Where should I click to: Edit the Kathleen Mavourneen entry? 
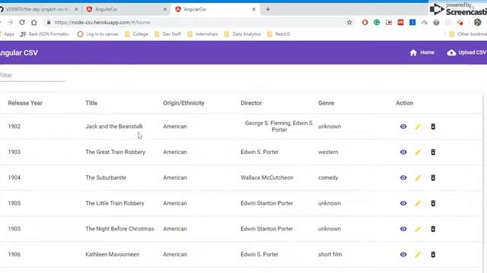418,255
